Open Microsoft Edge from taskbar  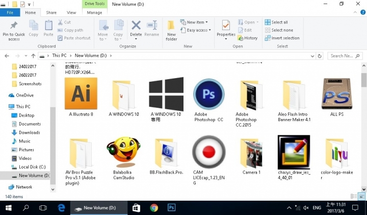[x=61, y=208]
